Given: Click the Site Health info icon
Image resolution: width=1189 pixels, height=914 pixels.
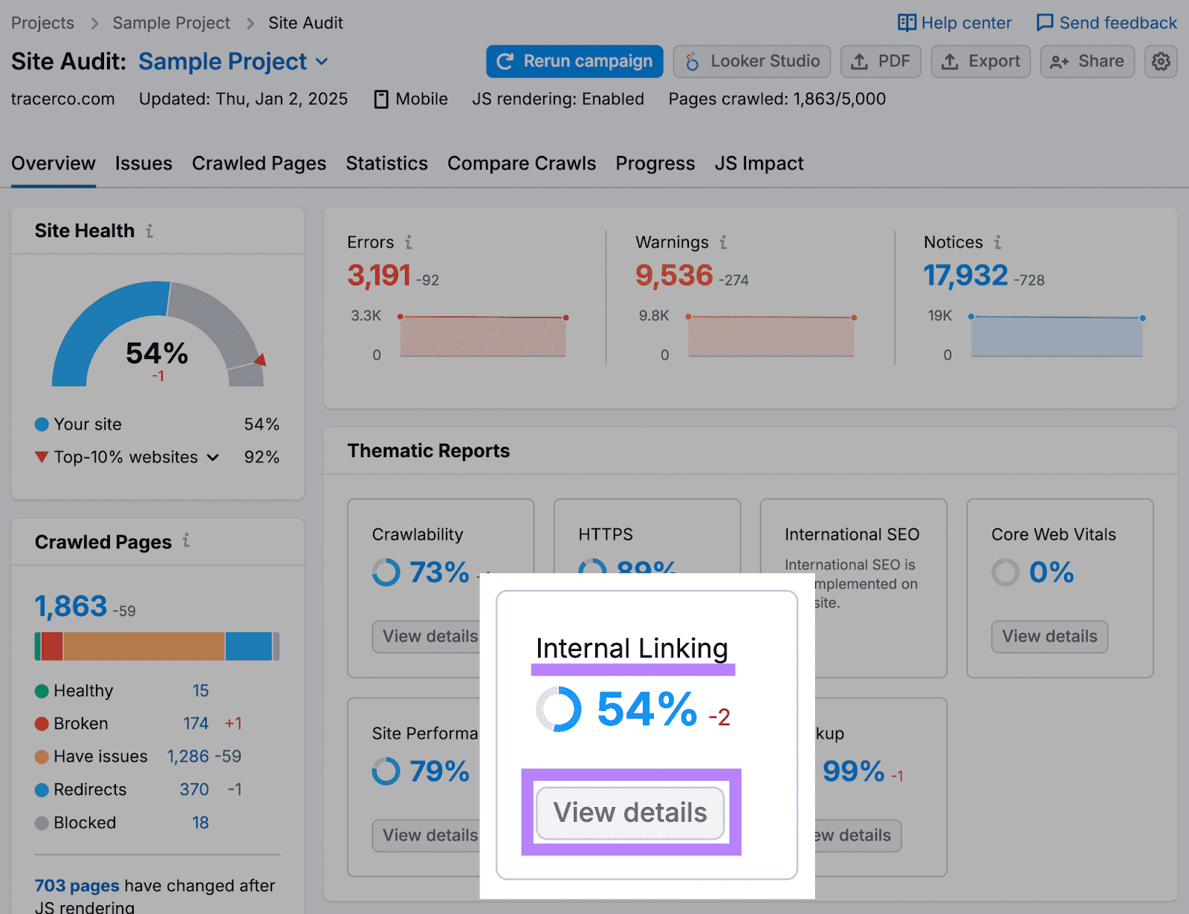Looking at the screenshot, I should coord(149,231).
